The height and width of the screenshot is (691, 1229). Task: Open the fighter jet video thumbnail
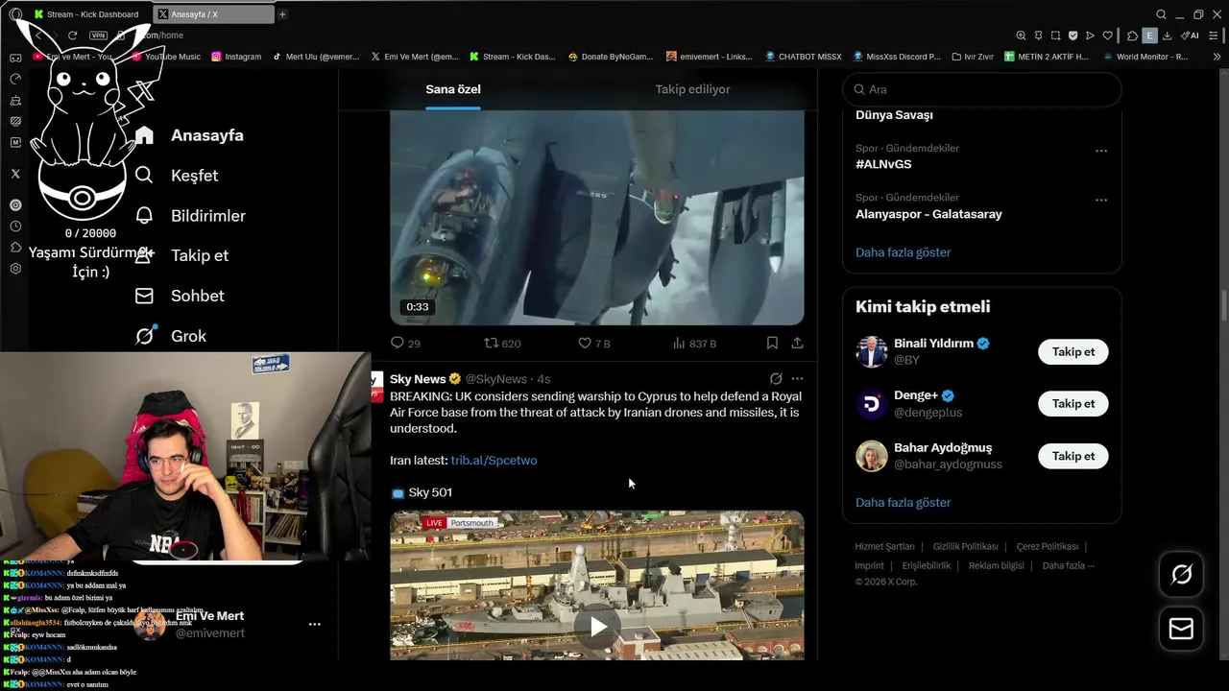pos(596,218)
